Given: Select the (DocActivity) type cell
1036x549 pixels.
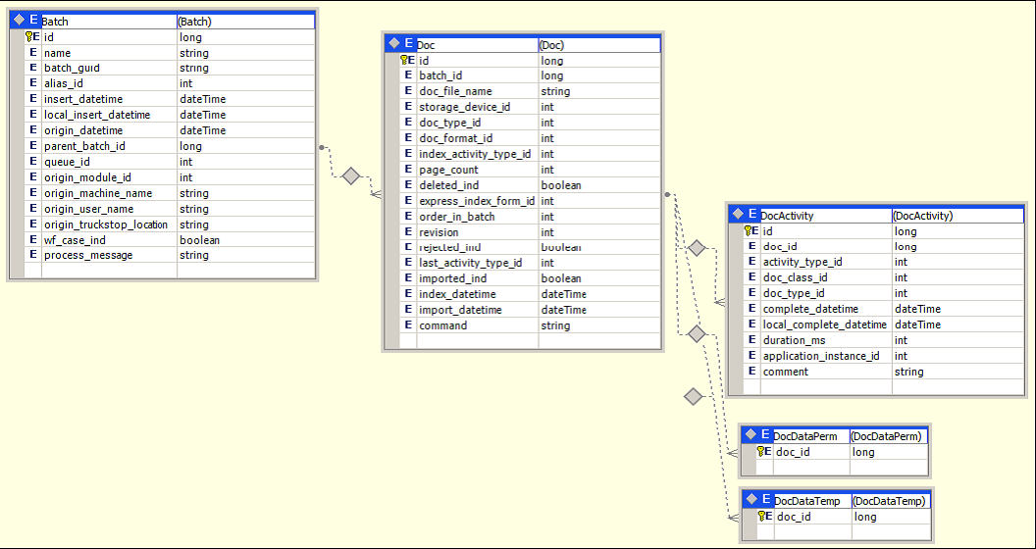Looking at the screenshot, I should [x=958, y=216].
